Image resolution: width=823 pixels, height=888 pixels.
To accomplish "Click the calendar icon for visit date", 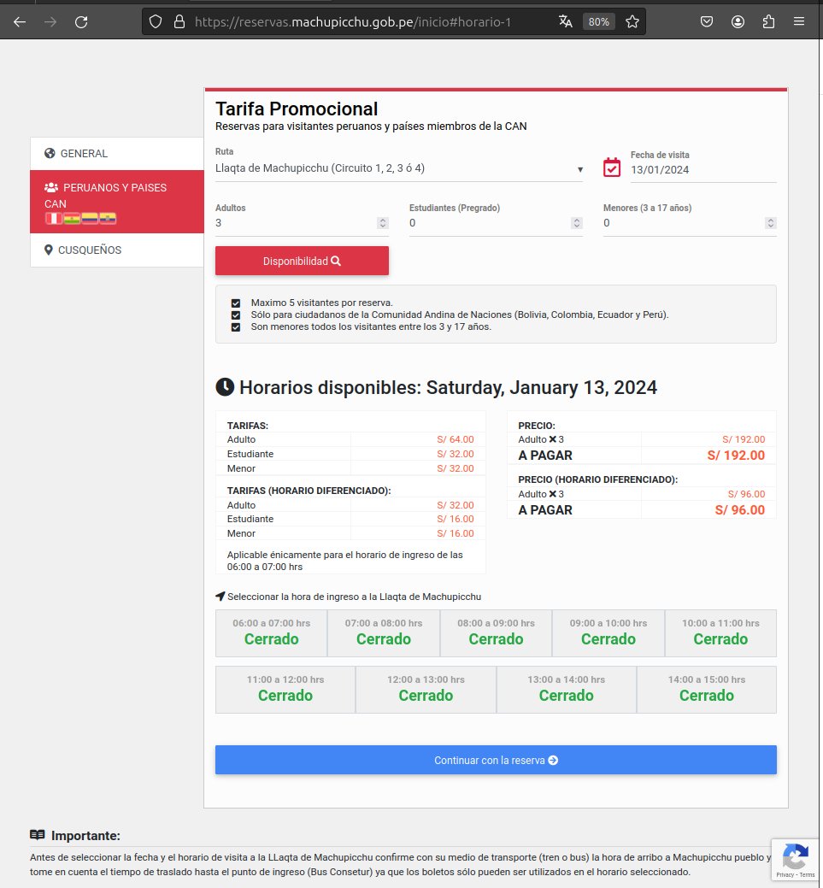I will coord(612,168).
